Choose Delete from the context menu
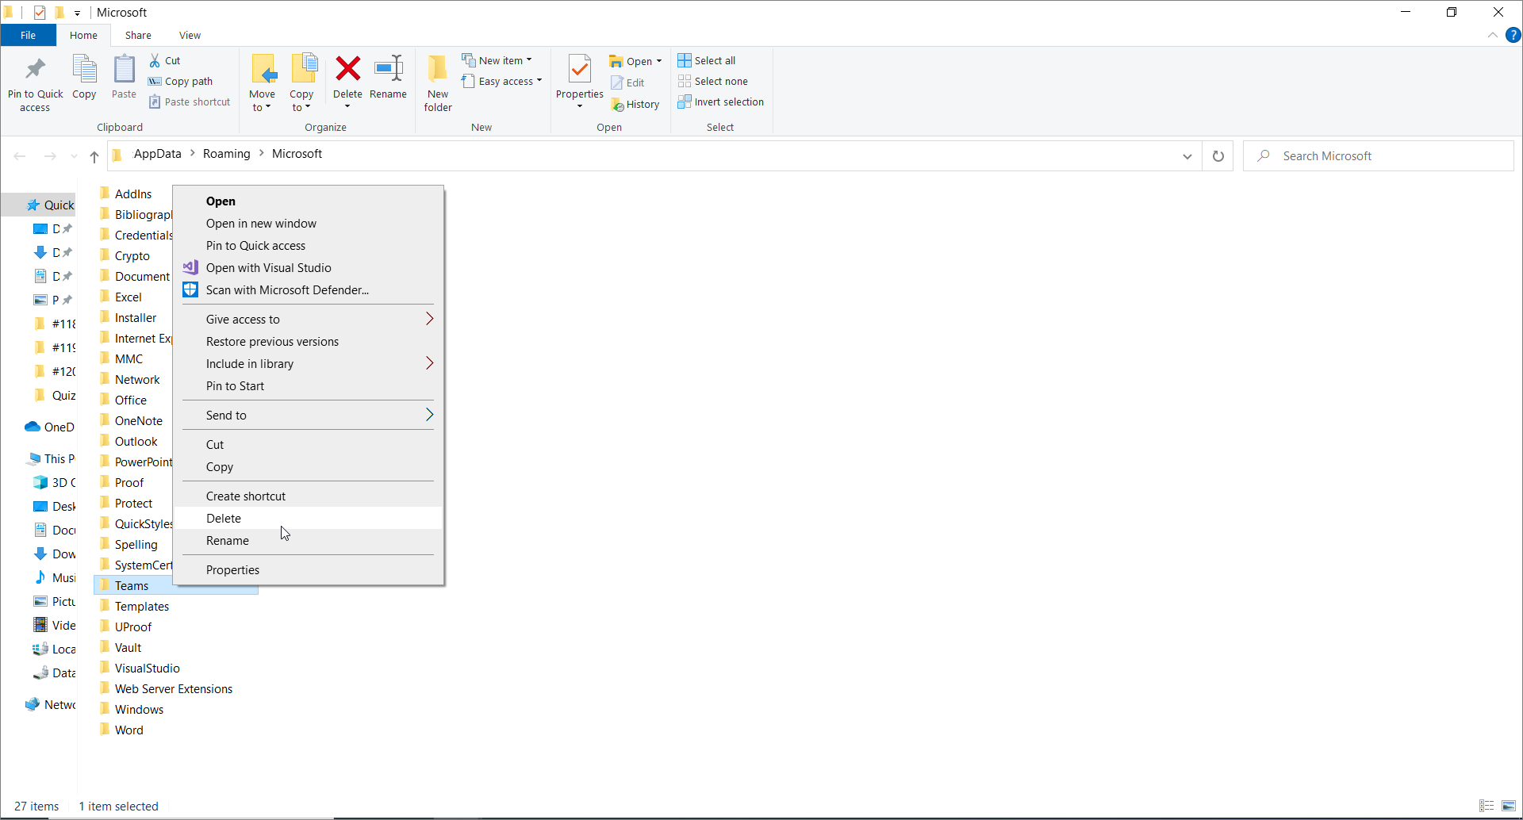 (224, 518)
